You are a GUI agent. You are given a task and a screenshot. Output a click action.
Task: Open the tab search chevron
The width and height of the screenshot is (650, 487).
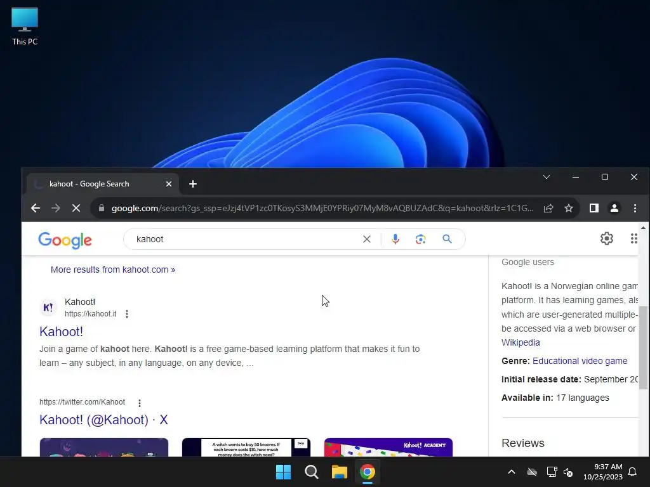(547, 178)
